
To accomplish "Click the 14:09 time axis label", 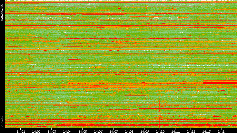I will tap(145, 131).
